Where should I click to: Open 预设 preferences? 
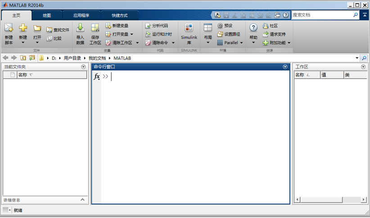[x=225, y=26]
